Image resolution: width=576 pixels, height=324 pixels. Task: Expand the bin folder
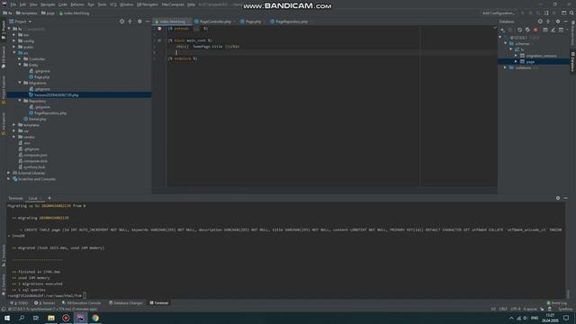tap(14, 35)
